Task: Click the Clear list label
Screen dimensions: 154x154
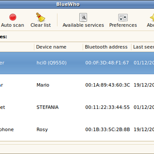Action: pos(40,25)
